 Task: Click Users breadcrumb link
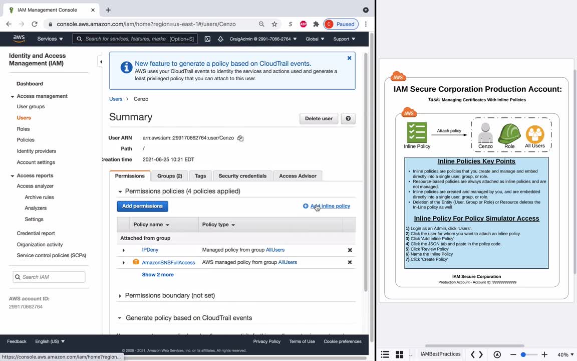[116, 99]
